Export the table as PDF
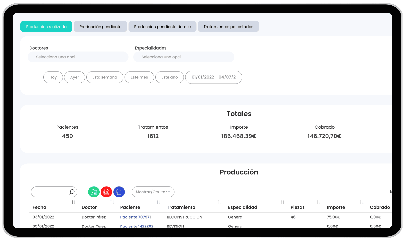Image resolution: width=405 pixels, height=241 pixels. coord(106,192)
